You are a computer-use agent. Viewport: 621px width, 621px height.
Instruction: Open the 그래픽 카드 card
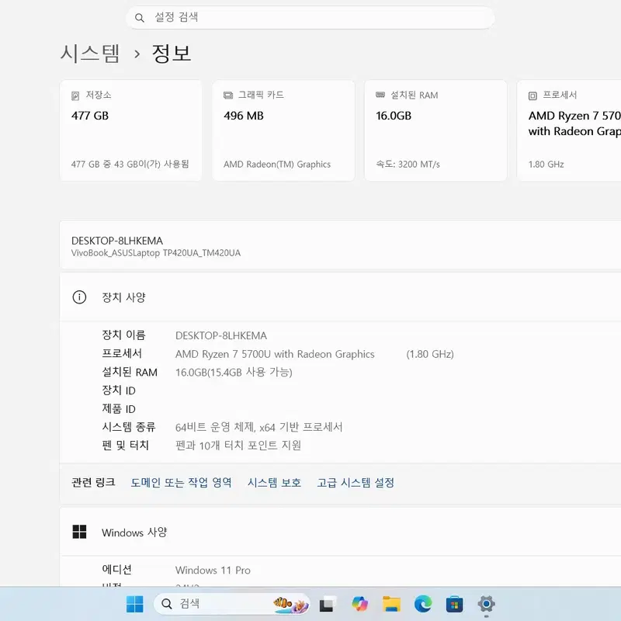283,130
